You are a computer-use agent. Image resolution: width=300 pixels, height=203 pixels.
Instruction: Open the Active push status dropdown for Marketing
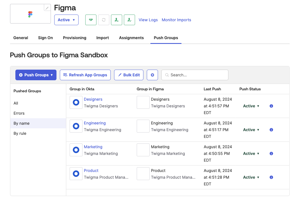[x=251, y=154]
